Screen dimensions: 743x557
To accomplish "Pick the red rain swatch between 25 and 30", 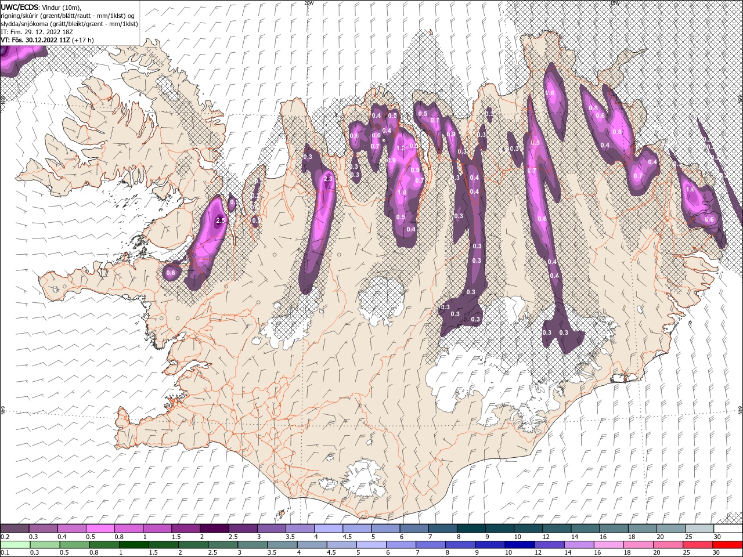I will pyautogui.click(x=698, y=544).
